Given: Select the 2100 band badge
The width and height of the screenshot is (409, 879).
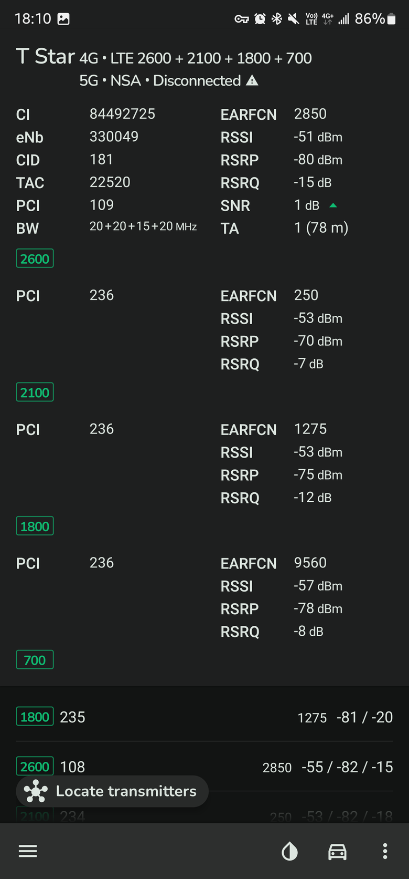Looking at the screenshot, I should coord(35,392).
